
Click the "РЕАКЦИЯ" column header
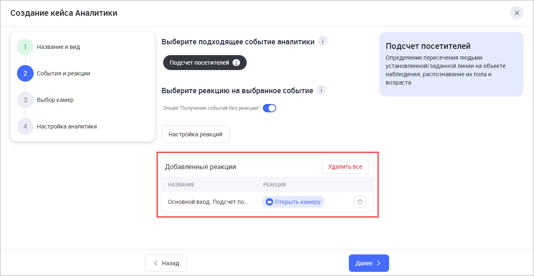274,184
